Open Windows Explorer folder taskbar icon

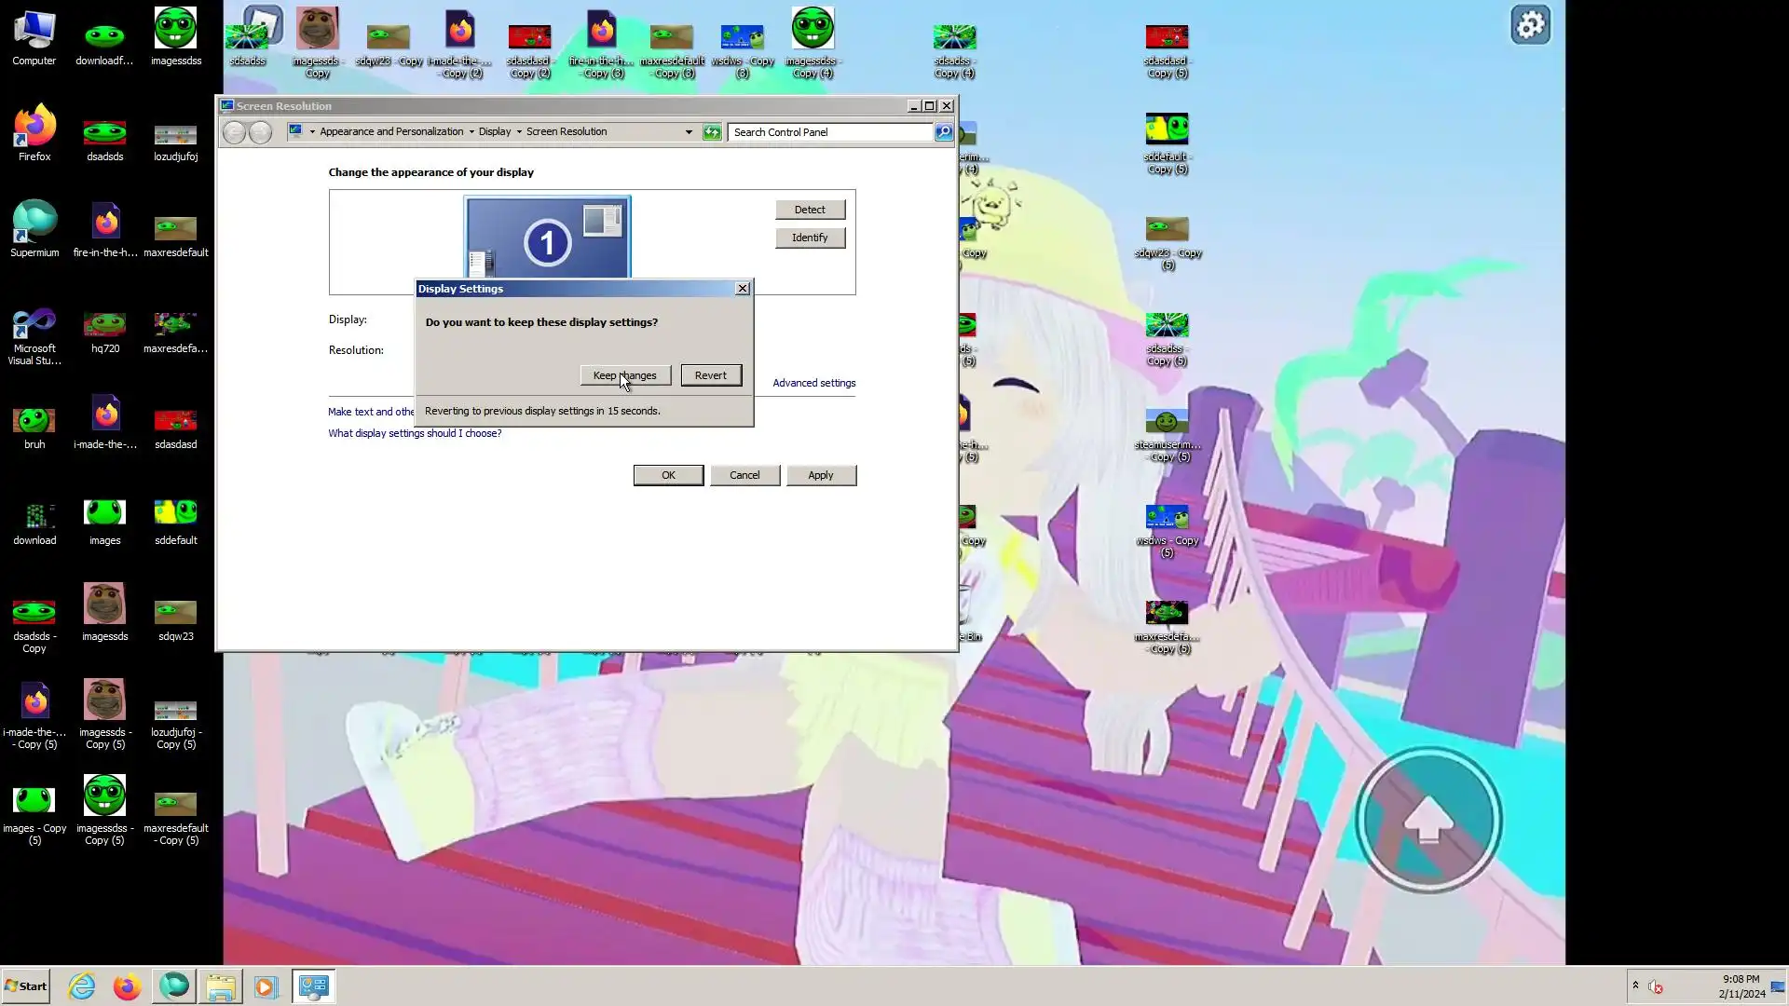point(220,986)
